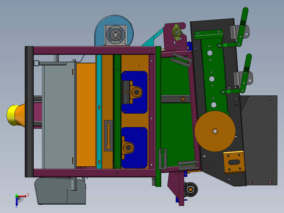
Task: Select the upper green toggle clamp handle
Action: (243, 27)
